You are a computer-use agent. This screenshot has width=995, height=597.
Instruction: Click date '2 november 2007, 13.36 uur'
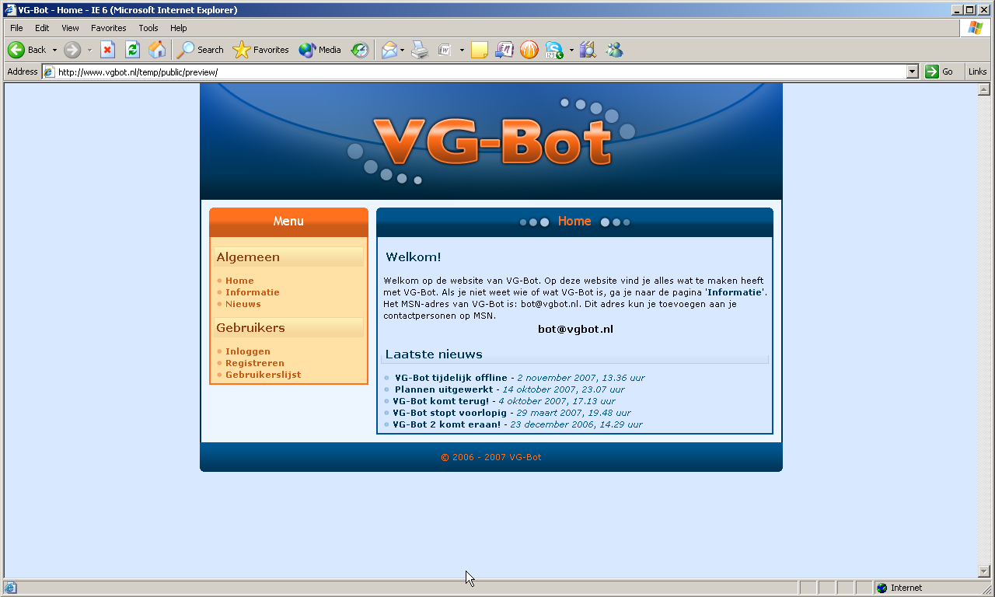(581, 378)
